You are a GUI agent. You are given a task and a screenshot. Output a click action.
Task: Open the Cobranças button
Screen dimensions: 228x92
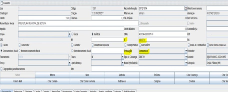[122, 81]
